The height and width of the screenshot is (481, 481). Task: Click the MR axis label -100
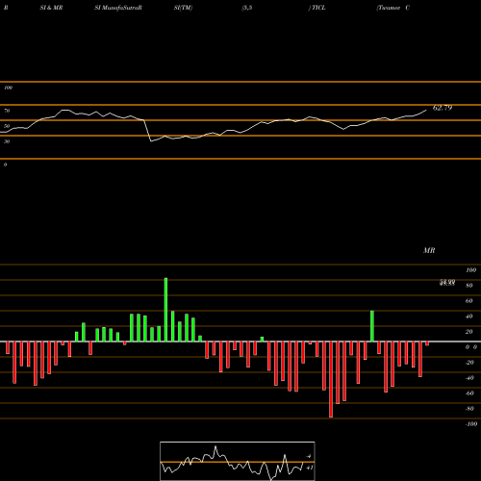coord(471,424)
